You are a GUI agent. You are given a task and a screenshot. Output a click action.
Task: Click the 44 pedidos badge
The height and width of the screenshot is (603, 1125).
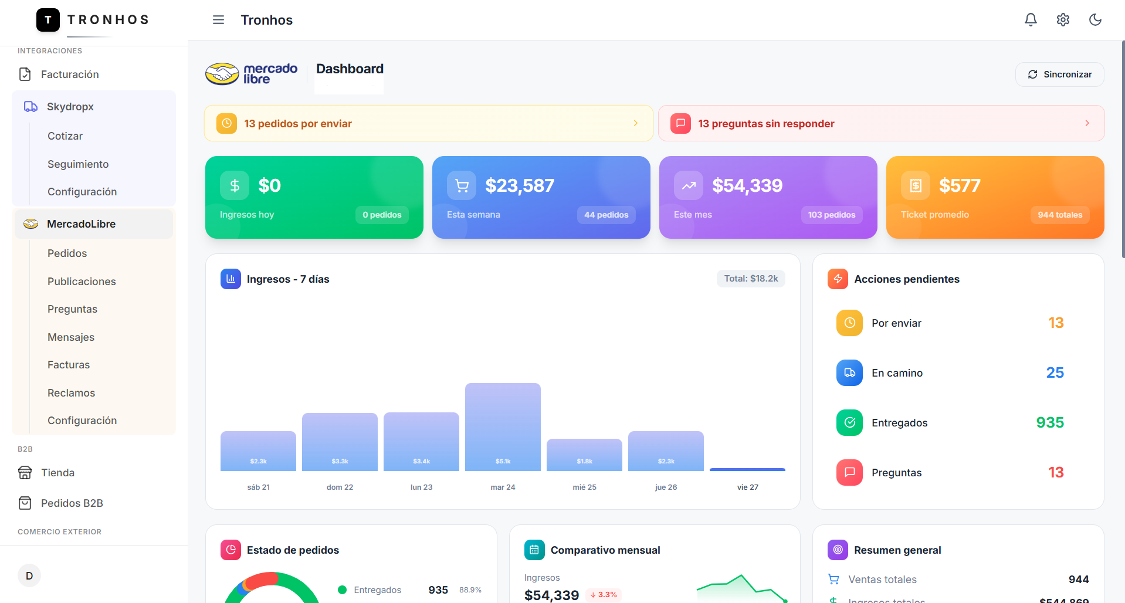(606, 215)
